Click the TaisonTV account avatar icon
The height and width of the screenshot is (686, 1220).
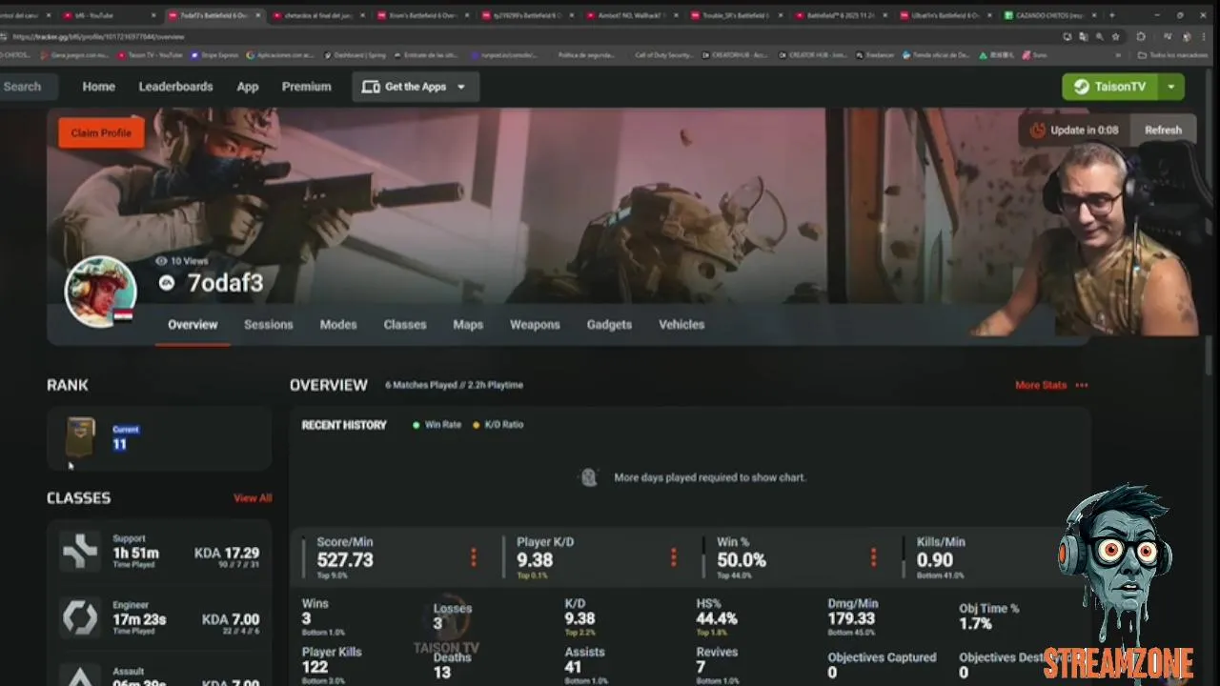[x=1082, y=87]
